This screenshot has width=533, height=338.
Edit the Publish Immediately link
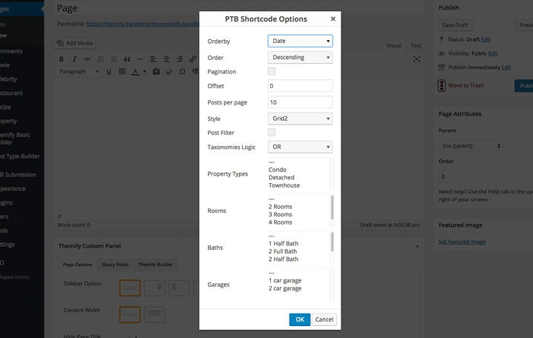506,67
